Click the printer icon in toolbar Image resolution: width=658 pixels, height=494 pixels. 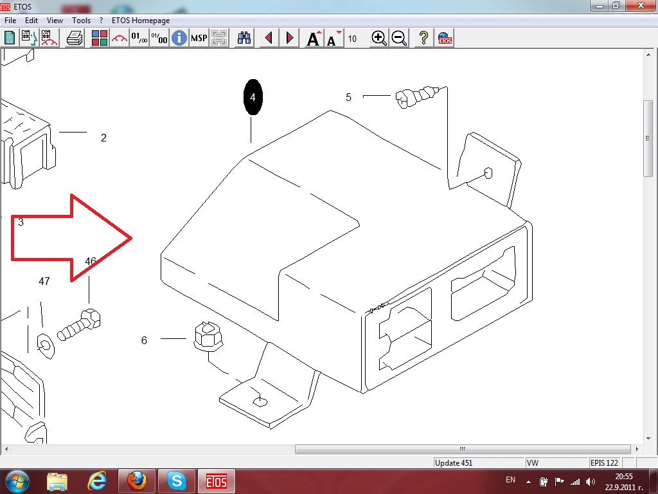pos(75,38)
